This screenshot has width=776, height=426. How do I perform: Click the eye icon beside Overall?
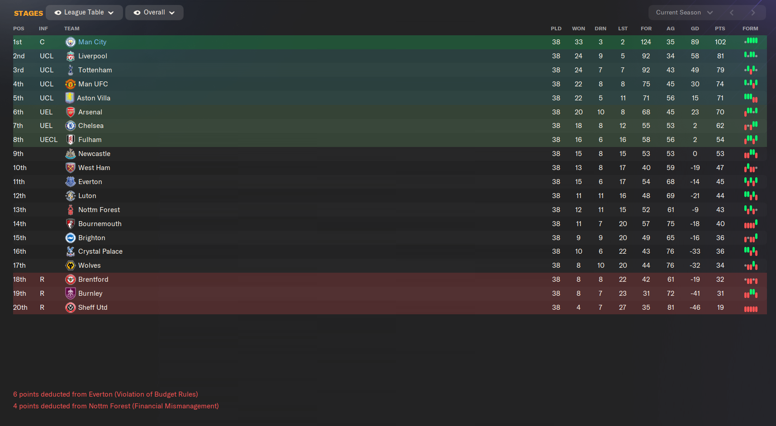click(136, 12)
